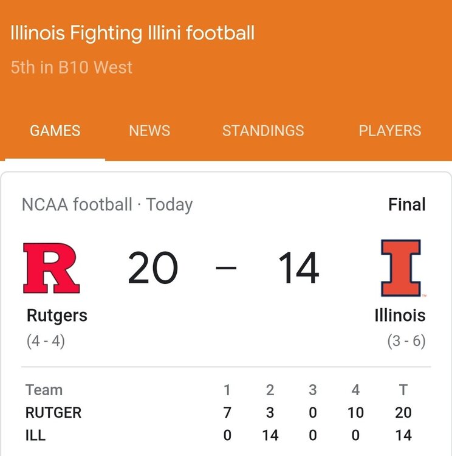452x456 pixels.
Task: Switch to the PLAYERS tab
Action: [389, 131]
